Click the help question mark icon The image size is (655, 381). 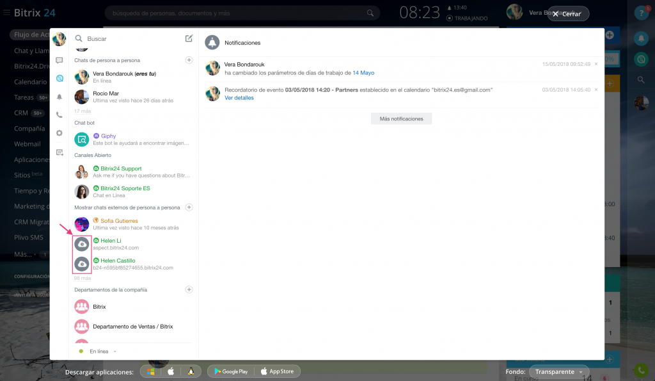click(x=641, y=13)
